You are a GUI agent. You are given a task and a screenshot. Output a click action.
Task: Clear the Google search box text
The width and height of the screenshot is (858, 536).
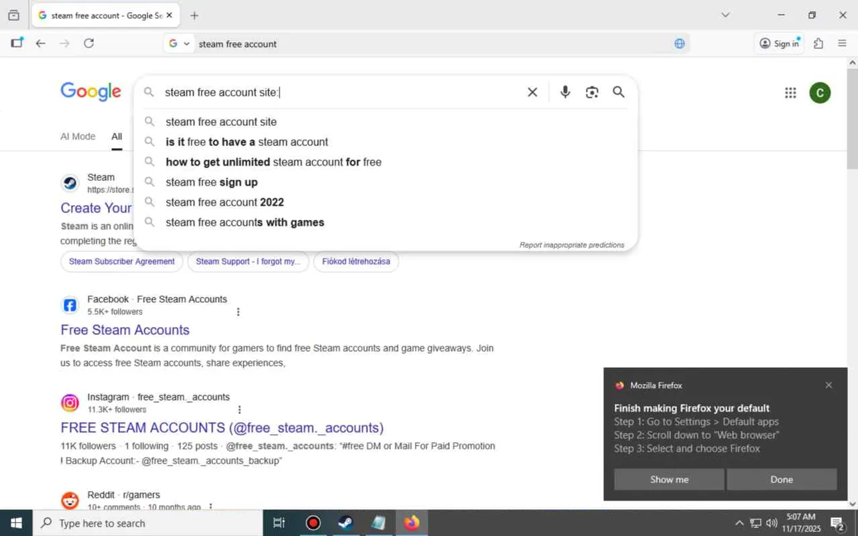532,92
